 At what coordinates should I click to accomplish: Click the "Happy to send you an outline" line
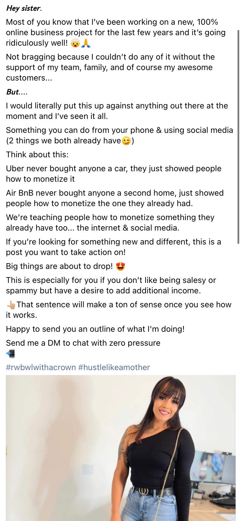95,329
